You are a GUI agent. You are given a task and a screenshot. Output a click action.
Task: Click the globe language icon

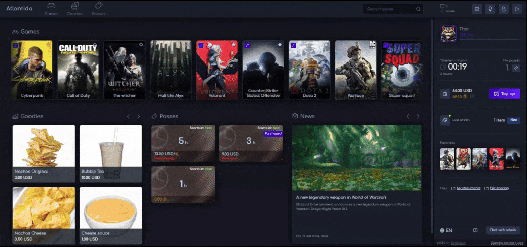pos(442,231)
